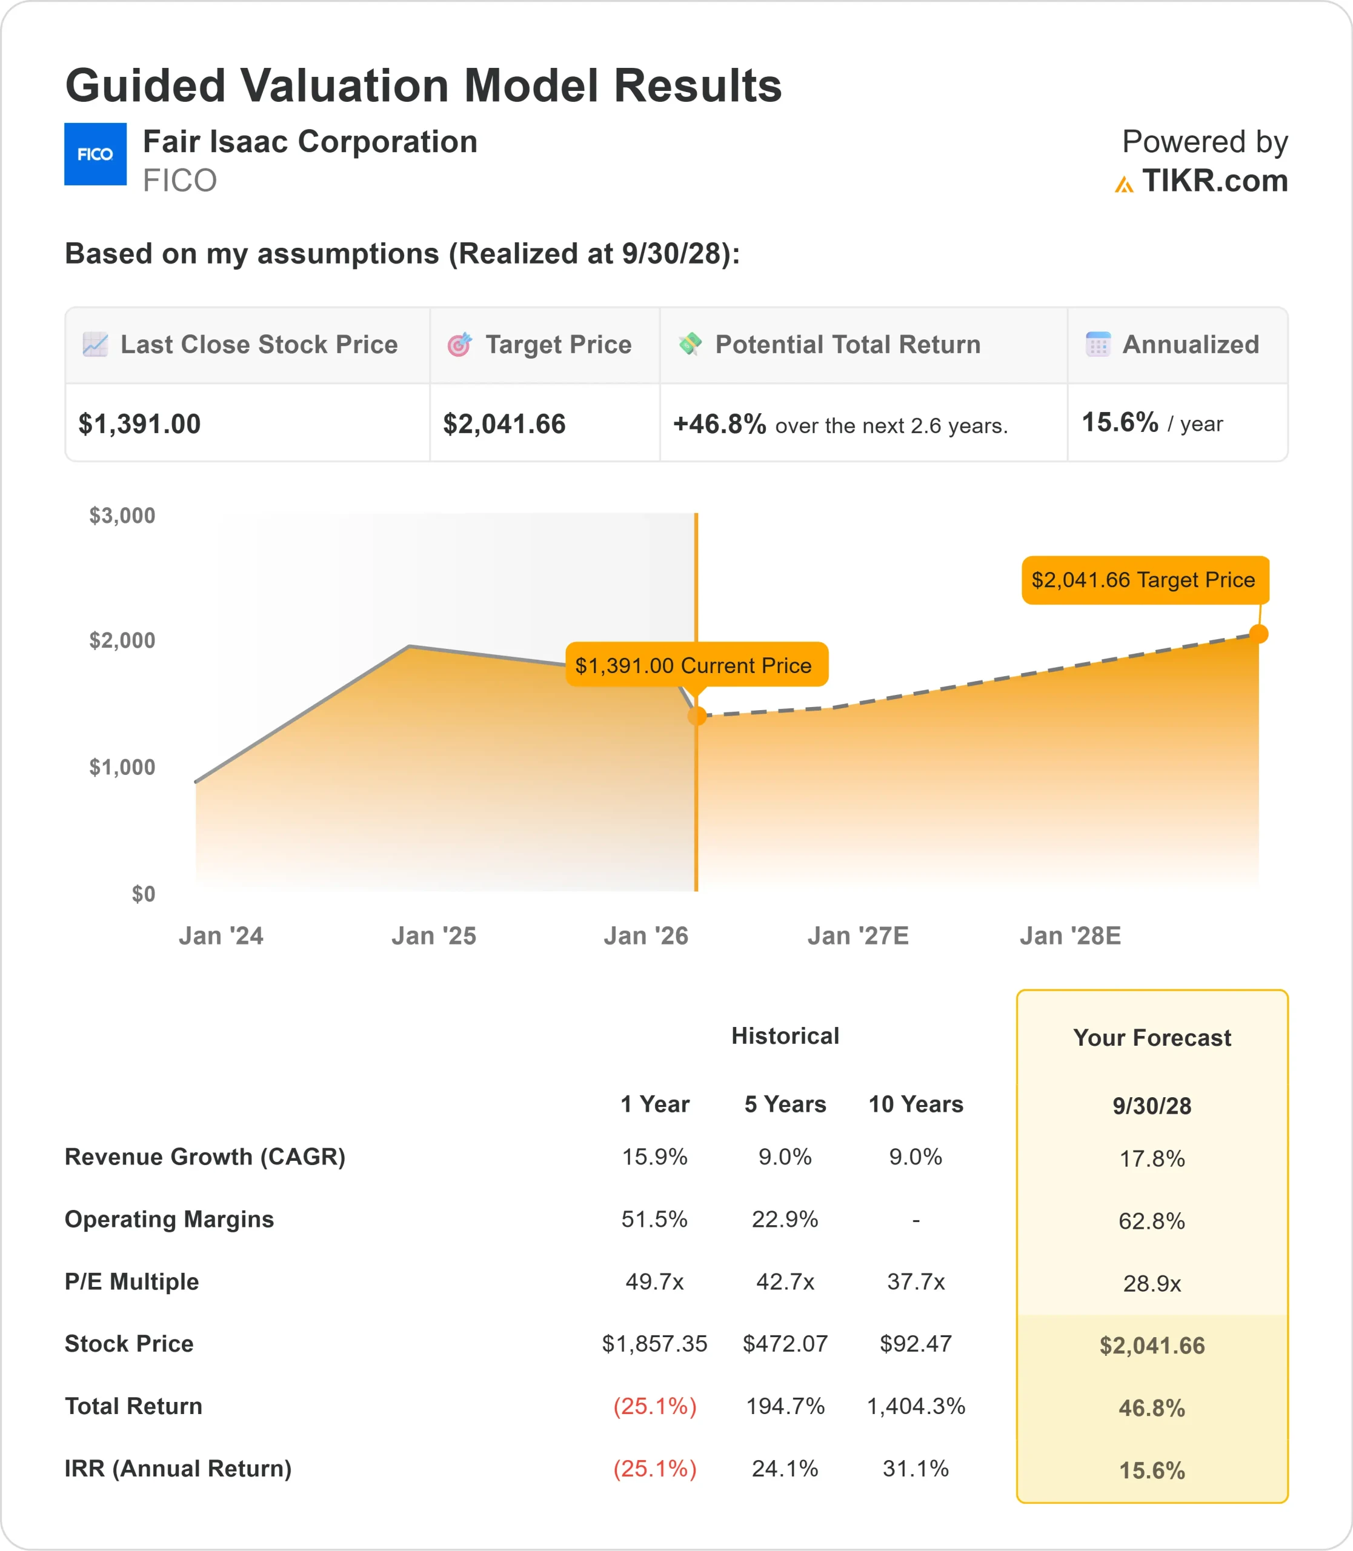Image resolution: width=1353 pixels, height=1551 pixels.
Task: Click the Fair Isaac Corporation company name
Action: coord(310,142)
